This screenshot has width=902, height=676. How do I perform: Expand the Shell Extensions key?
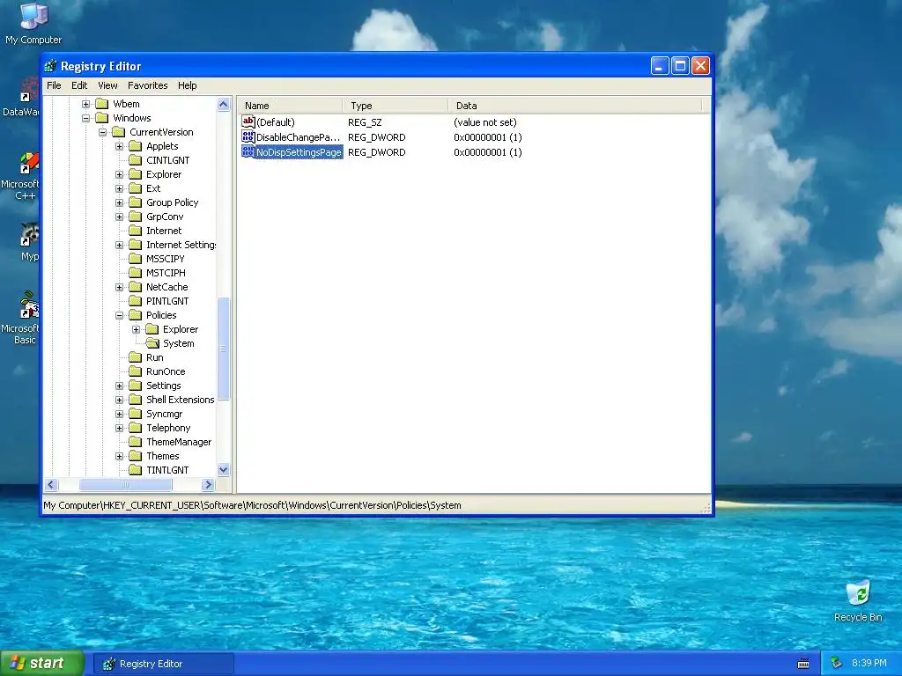[119, 400]
